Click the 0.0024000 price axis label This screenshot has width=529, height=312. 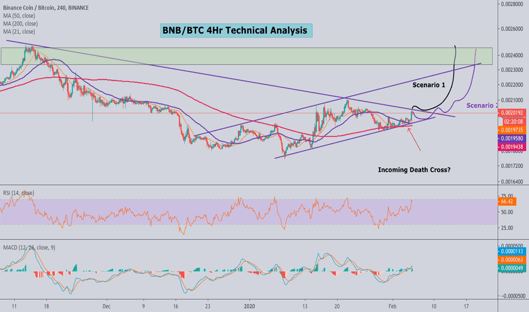[x=512, y=56]
